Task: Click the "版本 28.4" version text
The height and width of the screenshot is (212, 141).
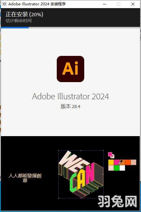Action: click(x=70, y=106)
